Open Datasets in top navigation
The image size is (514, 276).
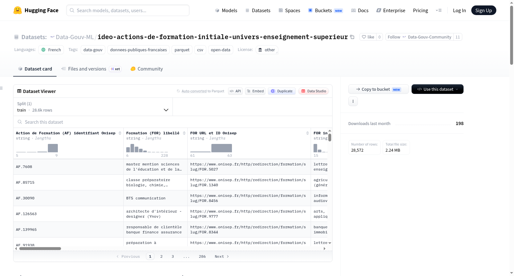(258, 10)
